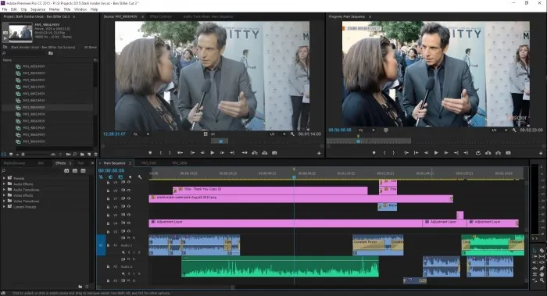
Task: Open Program monitor button editor plus icon
Action: (541, 153)
